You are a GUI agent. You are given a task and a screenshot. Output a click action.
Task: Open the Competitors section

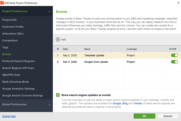pyautogui.click(x=10, y=41)
